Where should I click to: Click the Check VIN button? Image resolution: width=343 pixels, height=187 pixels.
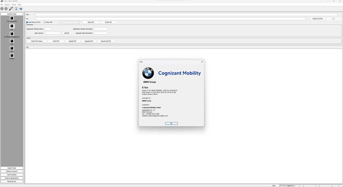pyautogui.click(x=108, y=22)
